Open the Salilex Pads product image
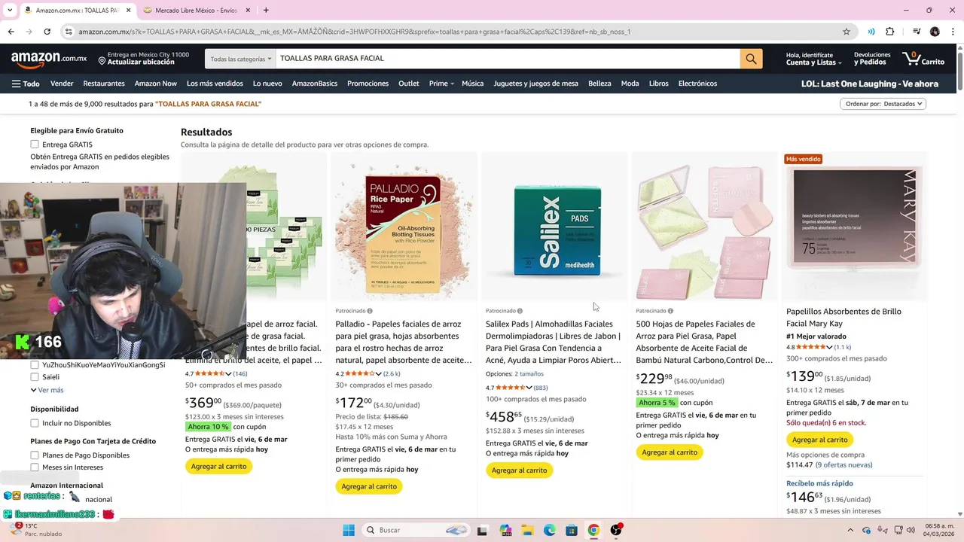The image size is (964, 542). pyautogui.click(x=554, y=226)
